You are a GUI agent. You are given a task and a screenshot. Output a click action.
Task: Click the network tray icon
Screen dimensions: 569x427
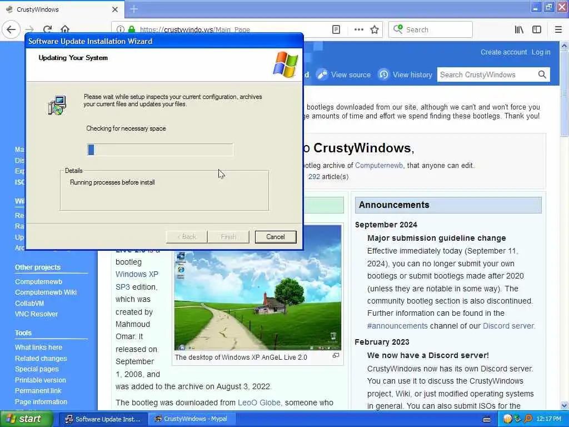pos(517,419)
